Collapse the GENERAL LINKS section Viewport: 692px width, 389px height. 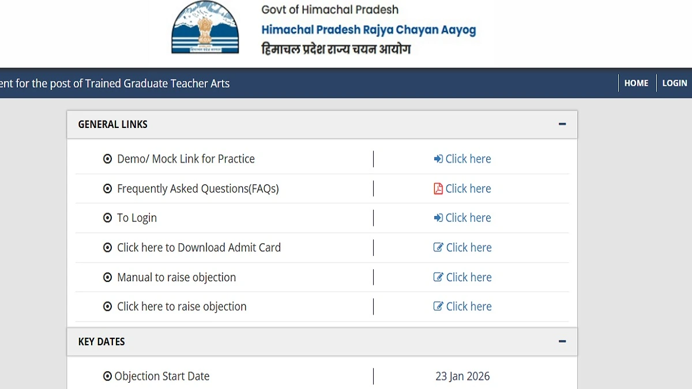click(x=562, y=123)
